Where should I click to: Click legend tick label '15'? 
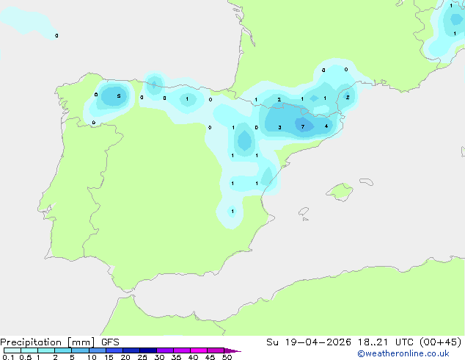(x=109, y=357)
